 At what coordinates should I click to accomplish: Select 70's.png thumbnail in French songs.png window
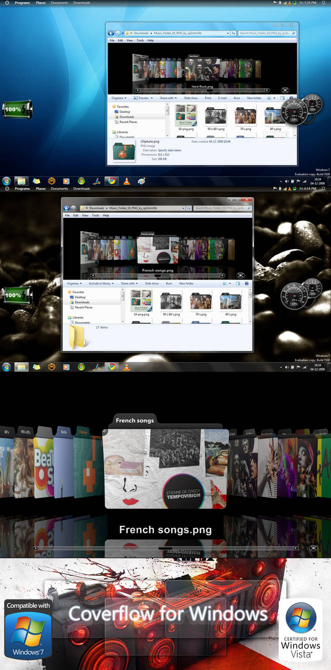pyautogui.click(x=201, y=303)
